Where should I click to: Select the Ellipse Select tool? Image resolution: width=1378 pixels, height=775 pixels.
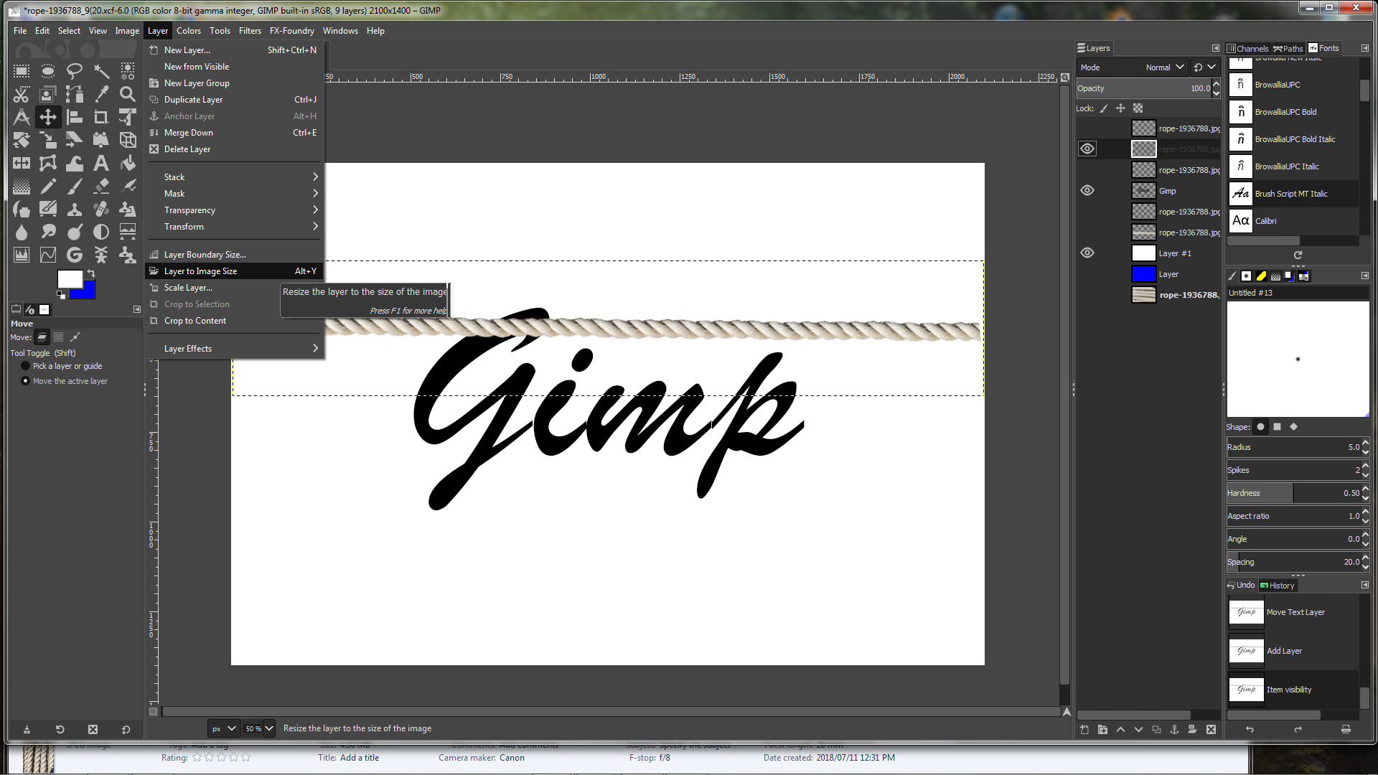click(48, 71)
